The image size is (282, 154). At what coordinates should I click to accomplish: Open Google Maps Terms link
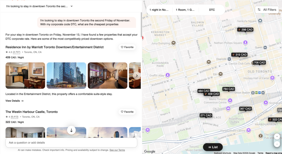pos(260,153)
